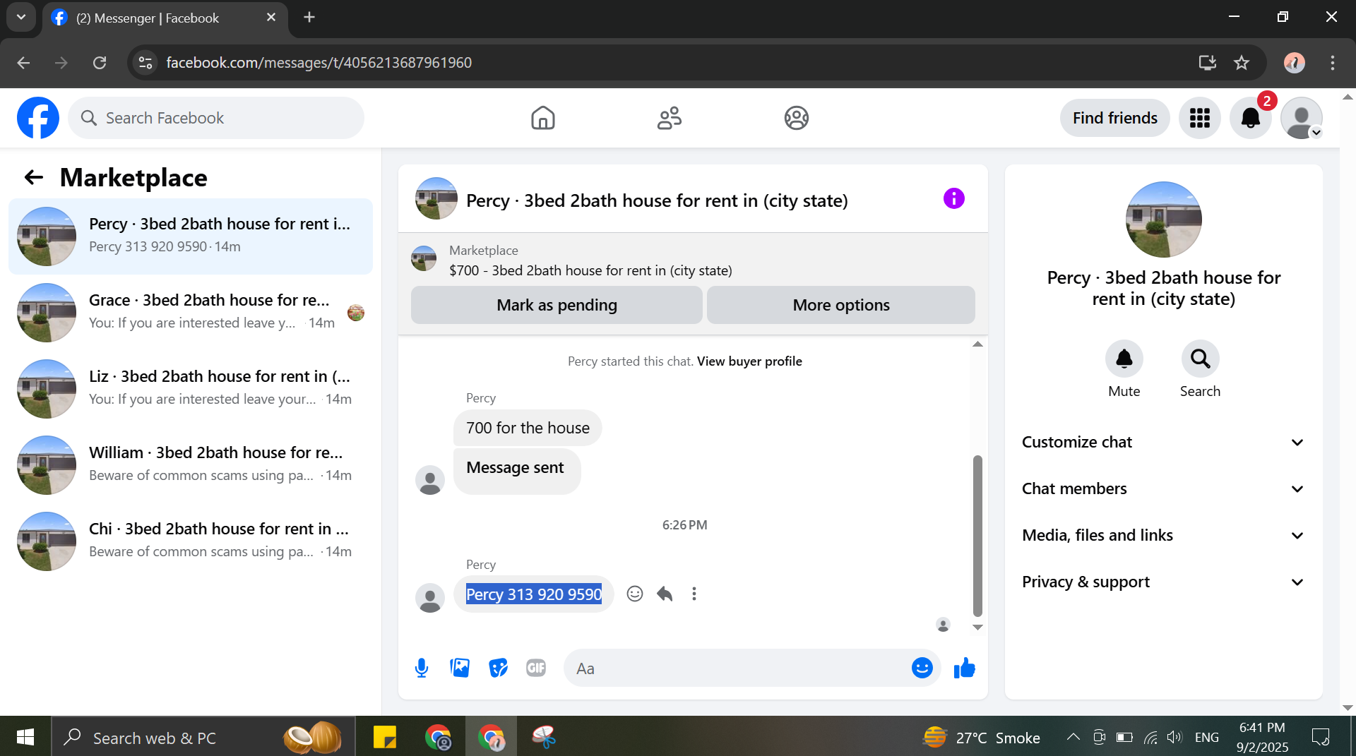Open Chrome tab search dropdown
Image resolution: width=1356 pixels, height=756 pixels.
point(21,17)
